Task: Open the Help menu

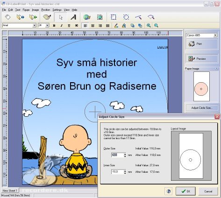Action: tap(74, 10)
